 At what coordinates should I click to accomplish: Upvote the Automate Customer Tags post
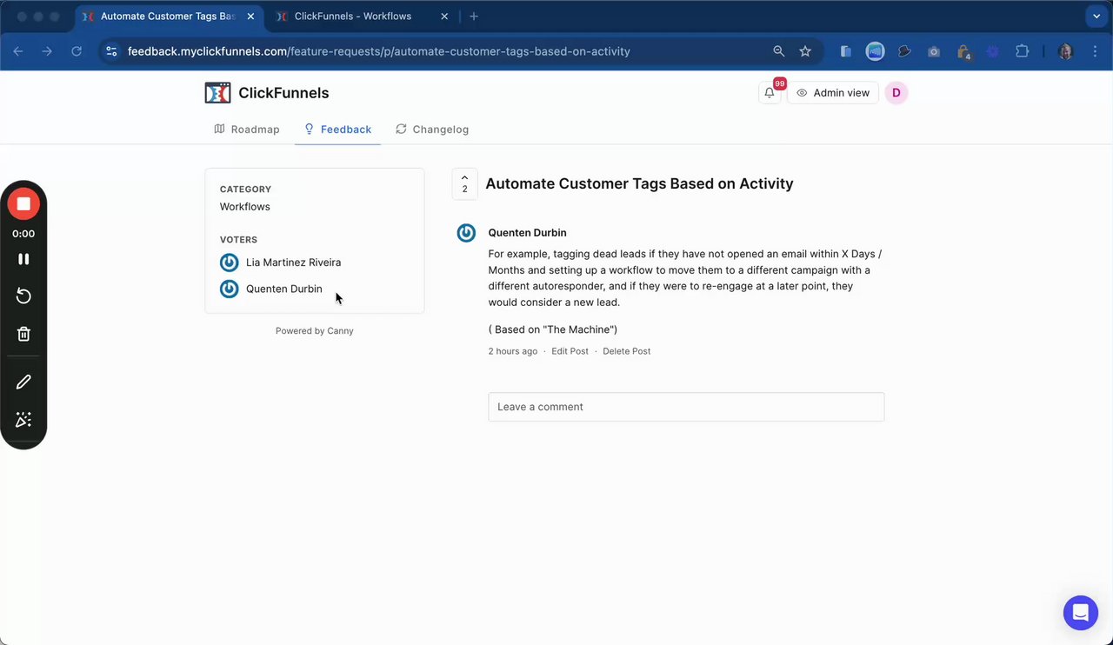click(x=464, y=183)
